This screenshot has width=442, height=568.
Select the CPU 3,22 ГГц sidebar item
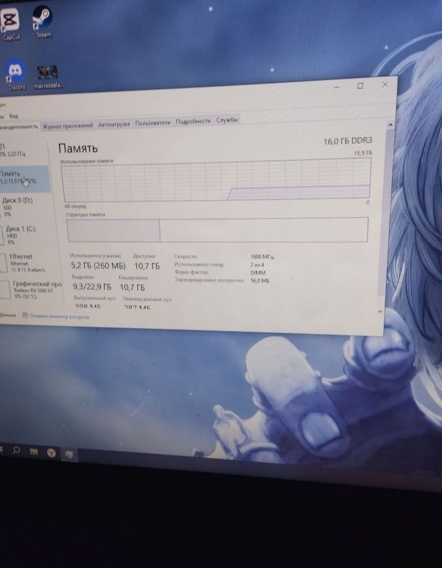point(23,150)
